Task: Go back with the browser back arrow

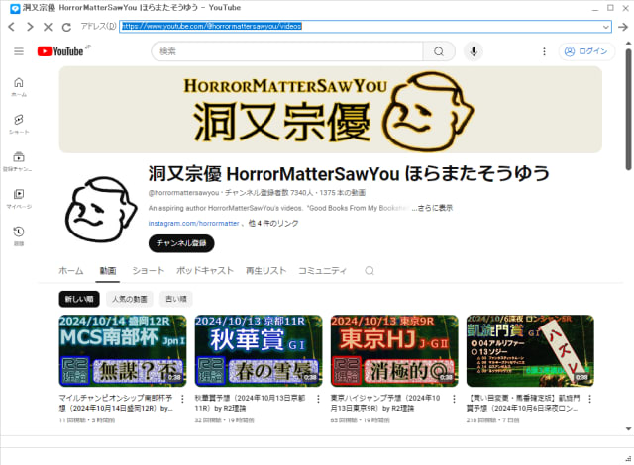Action: [x=11, y=27]
